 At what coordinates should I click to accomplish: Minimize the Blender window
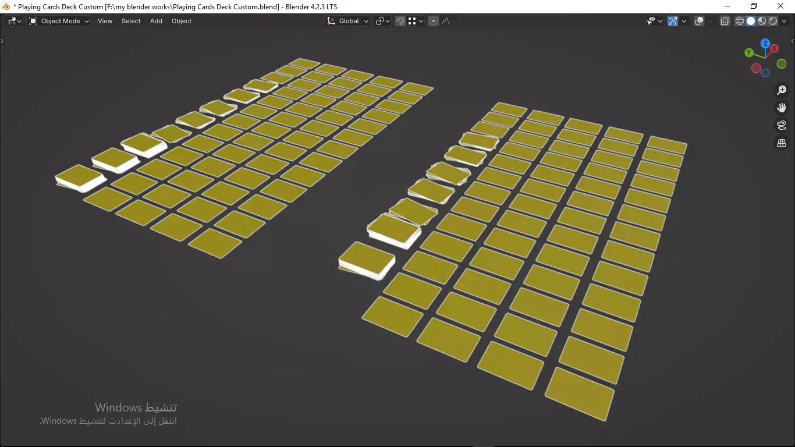[x=727, y=6]
